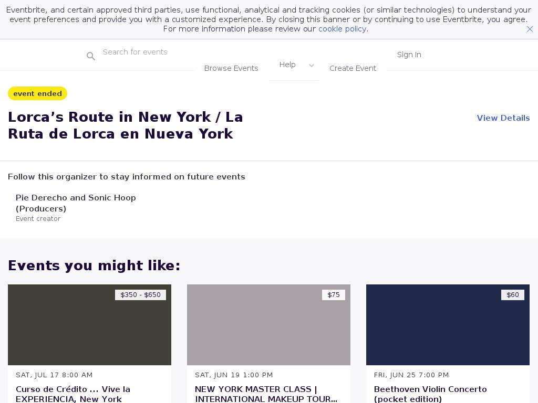Click the View Details link
538x403 pixels.
click(x=503, y=118)
